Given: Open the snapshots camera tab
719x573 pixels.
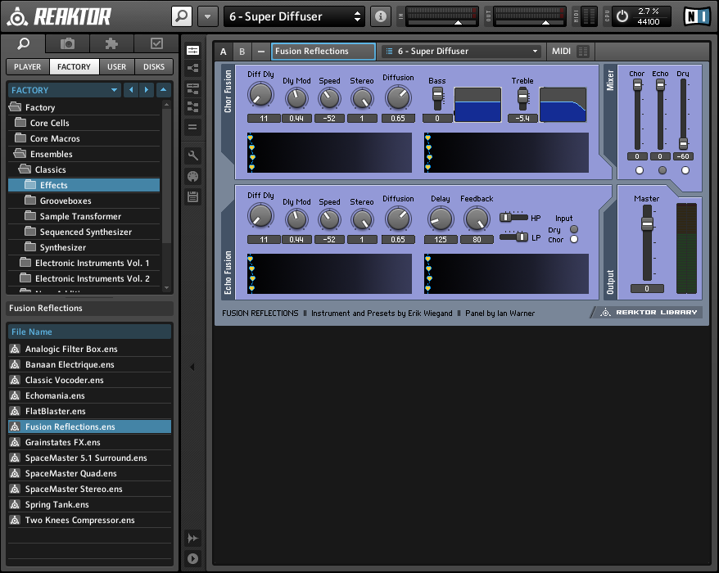Looking at the screenshot, I should coord(67,44).
